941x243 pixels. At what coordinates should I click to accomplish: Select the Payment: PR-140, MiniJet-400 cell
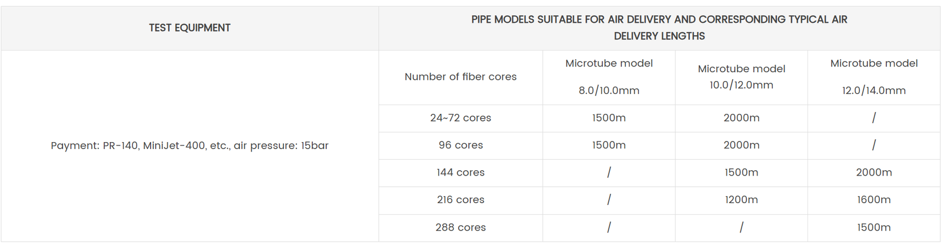pos(189,146)
